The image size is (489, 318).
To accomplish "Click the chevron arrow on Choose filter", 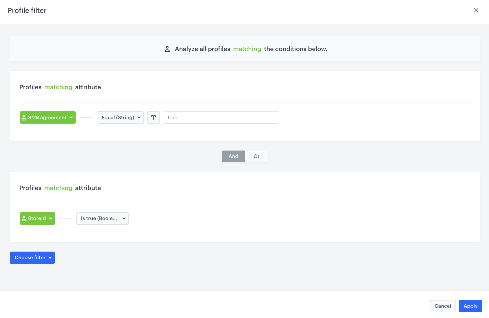I will pos(50,258).
